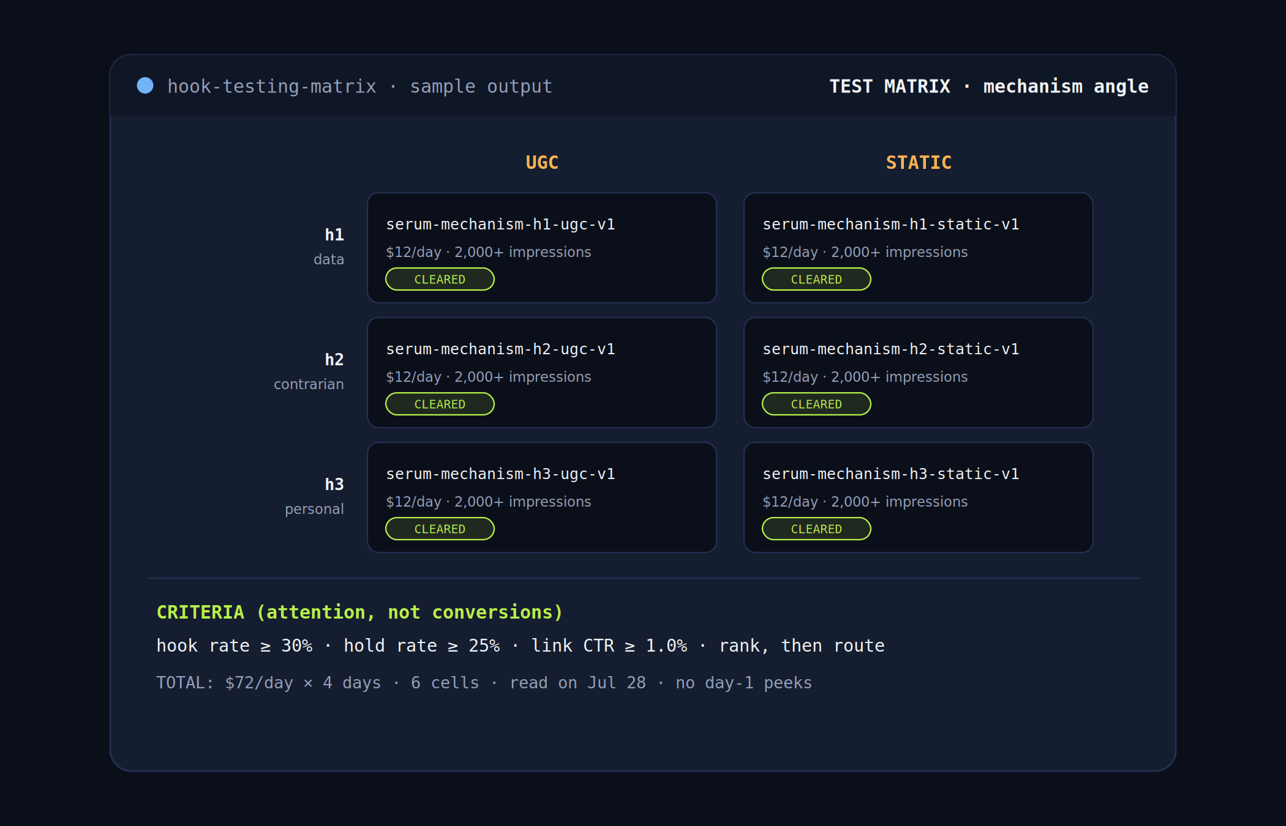This screenshot has width=1286, height=826.
Task: Select the hook-testing-matrix sample output title
Action: tap(360, 86)
